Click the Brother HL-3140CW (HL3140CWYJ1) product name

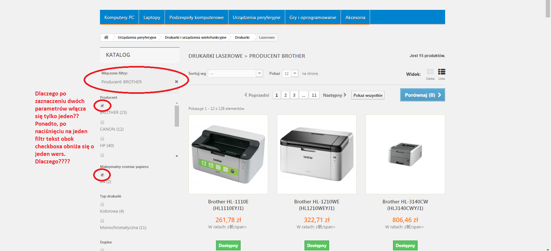tap(405, 205)
